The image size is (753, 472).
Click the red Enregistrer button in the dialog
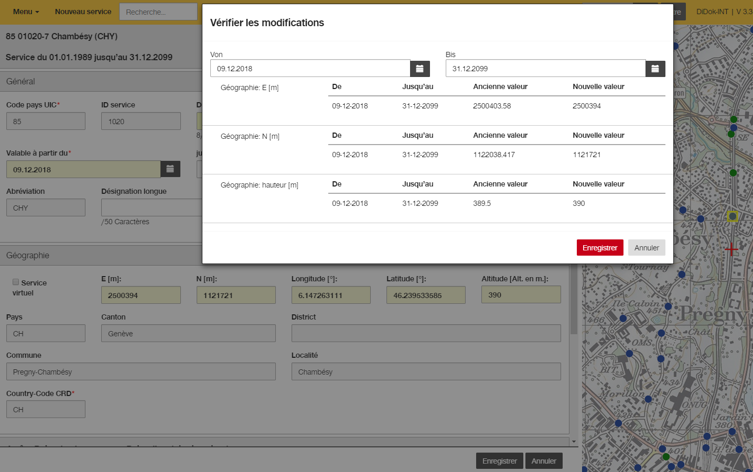(x=600, y=248)
